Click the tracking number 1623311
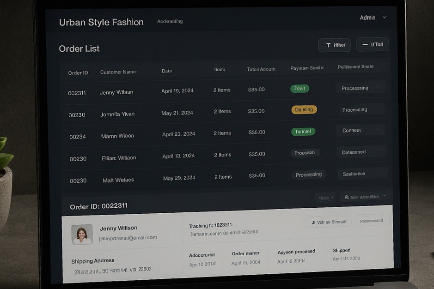434x289 pixels. point(224,226)
